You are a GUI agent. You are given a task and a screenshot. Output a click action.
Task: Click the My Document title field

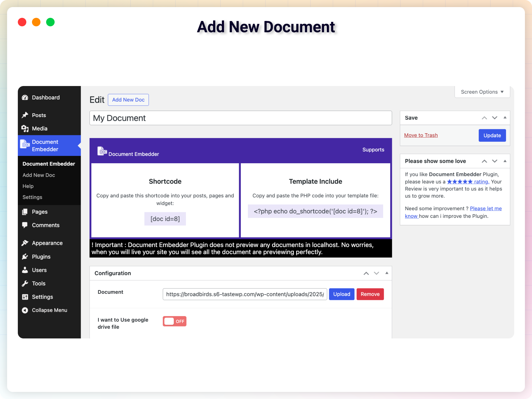[241, 118]
